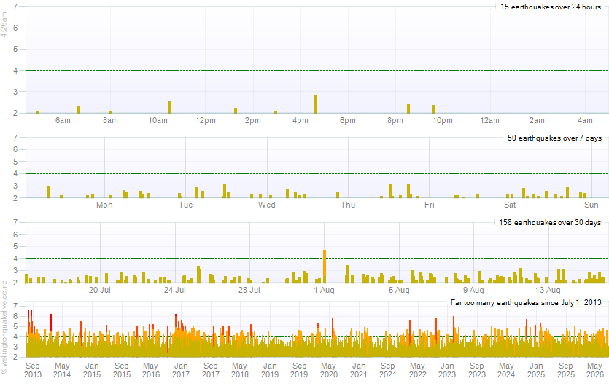
Task: Click '50 earthquakes over 7 days' label
Action: tap(554, 138)
